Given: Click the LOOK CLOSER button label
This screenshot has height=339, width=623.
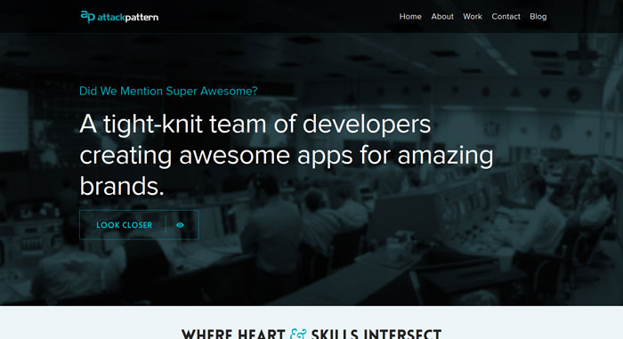Looking at the screenshot, I should pos(125,225).
